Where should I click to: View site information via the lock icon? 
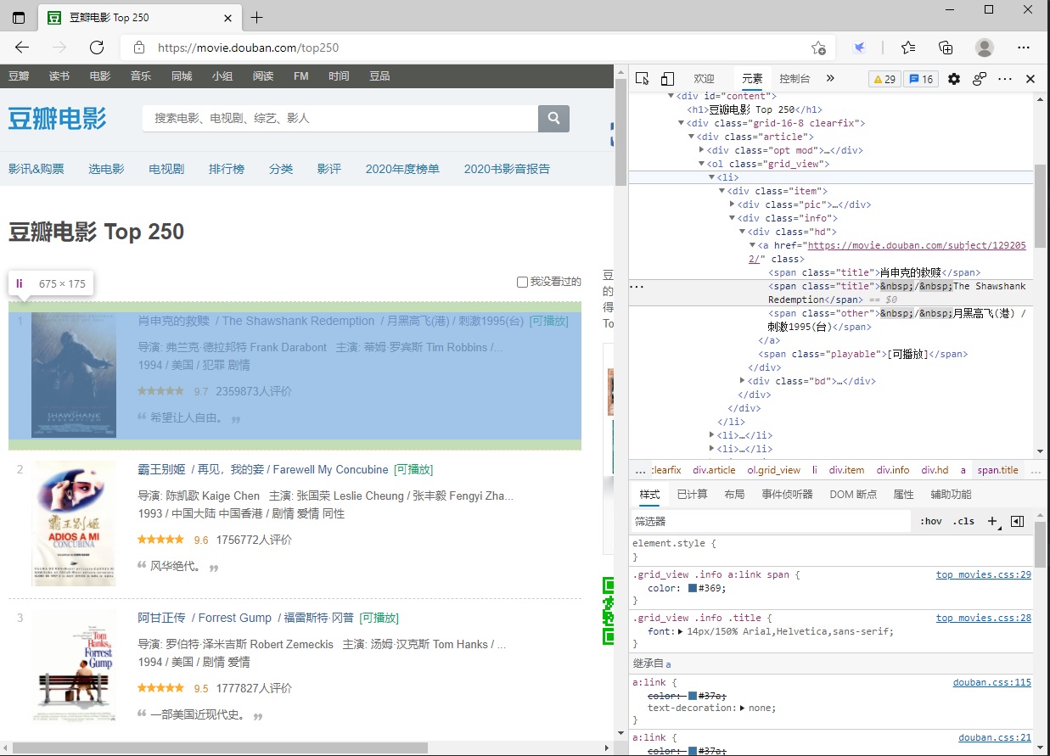(139, 48)
